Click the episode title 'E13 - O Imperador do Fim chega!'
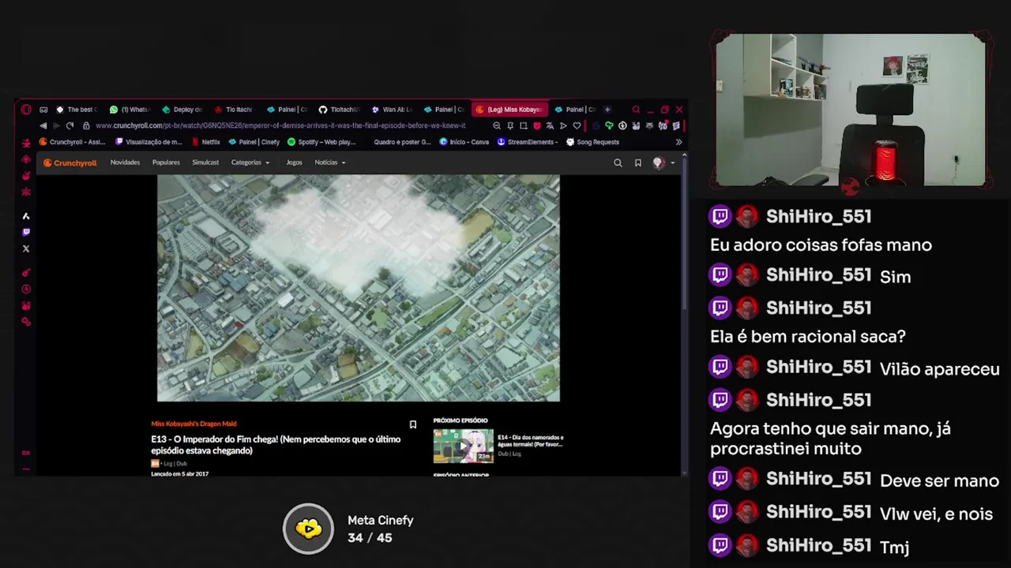The height and width of the screenshot is (568, 1011). point(276,445)
